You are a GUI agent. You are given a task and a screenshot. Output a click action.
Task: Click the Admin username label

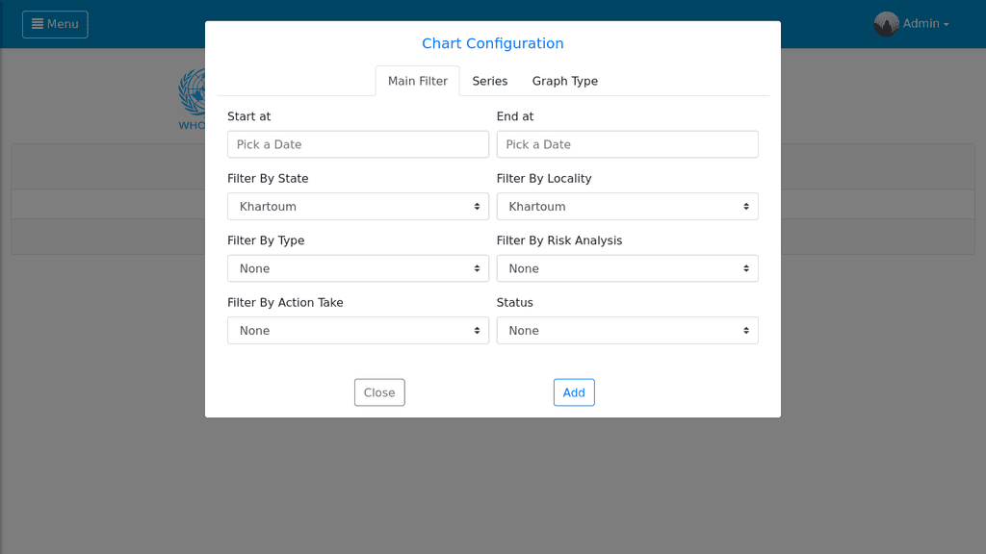pos(921,23)
